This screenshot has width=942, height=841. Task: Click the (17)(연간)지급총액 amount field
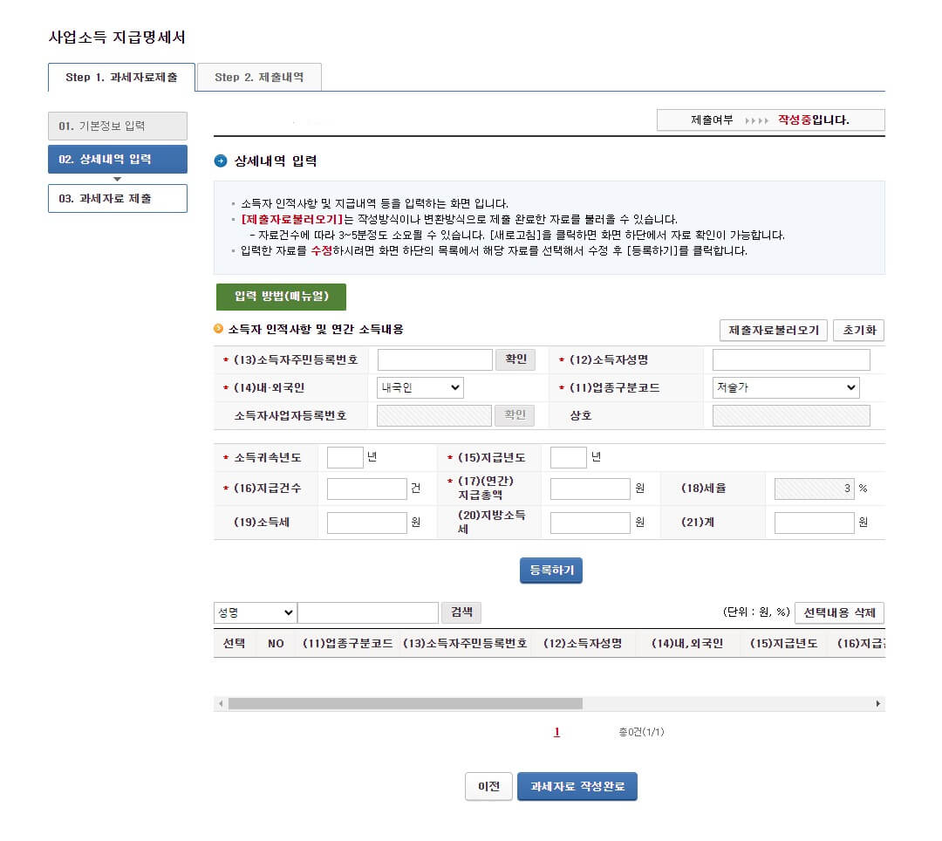[590, 489]
